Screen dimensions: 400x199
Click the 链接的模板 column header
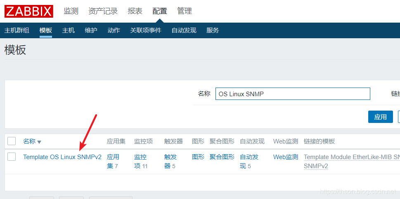tap(320, 141)
